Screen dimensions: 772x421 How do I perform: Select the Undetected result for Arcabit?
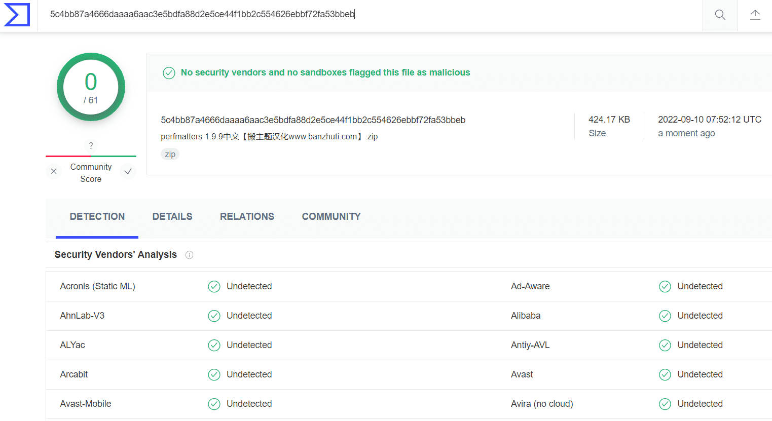tap(249, 375)
